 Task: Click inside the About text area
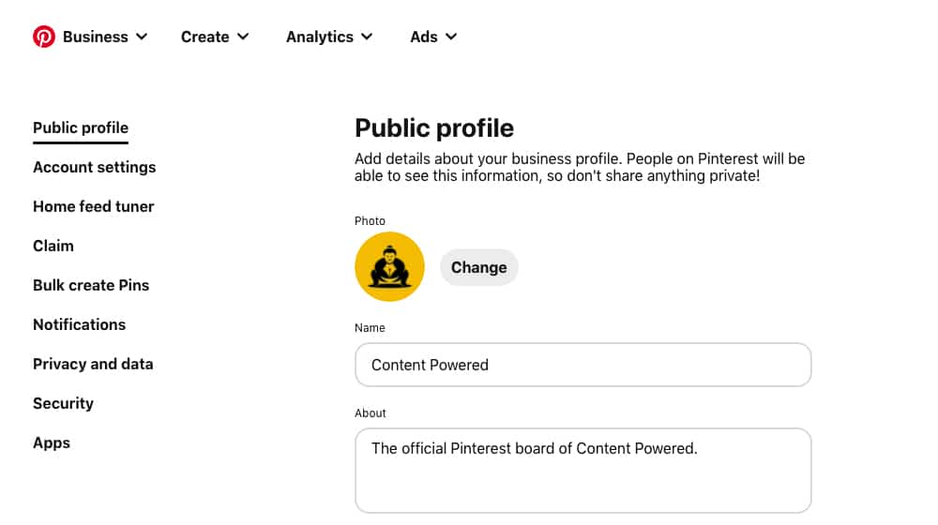[582, 471]
